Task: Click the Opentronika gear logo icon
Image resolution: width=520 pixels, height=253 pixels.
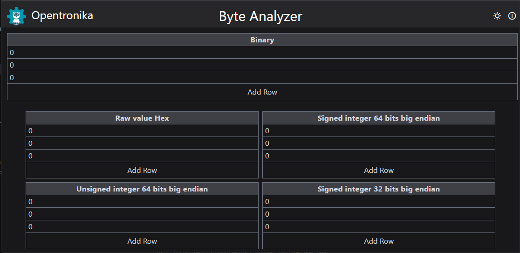Action: point(16,16)
